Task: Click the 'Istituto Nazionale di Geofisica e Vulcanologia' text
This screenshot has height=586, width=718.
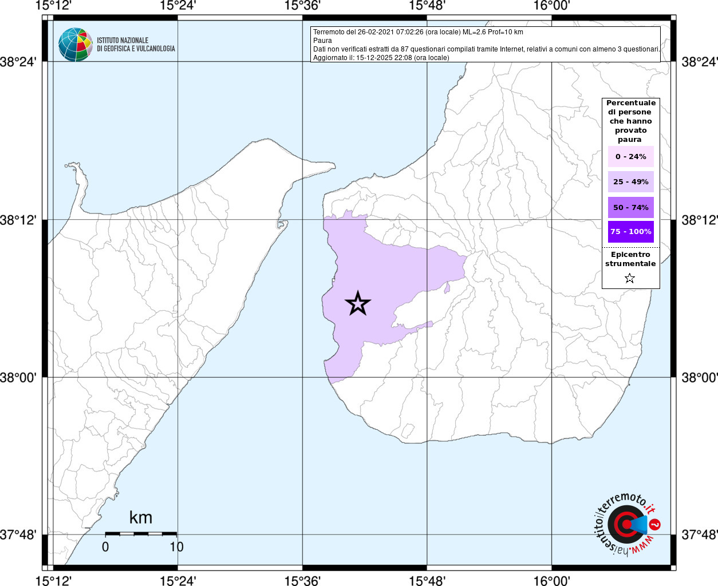Action: [136, 45]
